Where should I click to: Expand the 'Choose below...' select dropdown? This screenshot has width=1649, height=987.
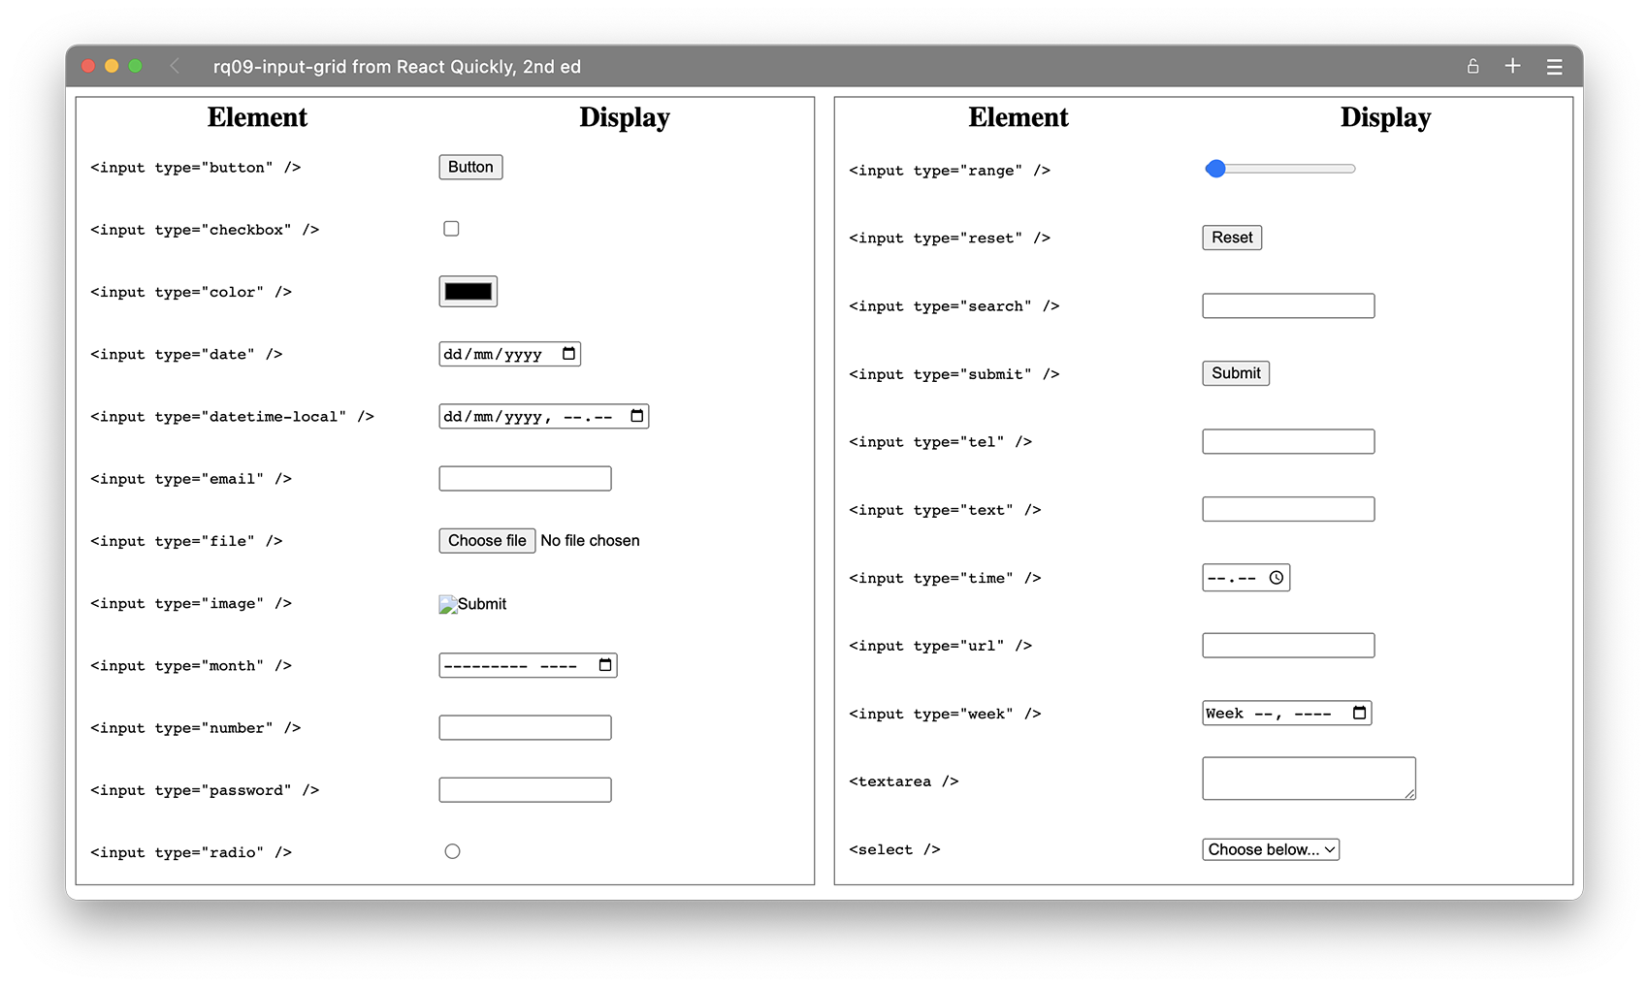(1271, 849)
